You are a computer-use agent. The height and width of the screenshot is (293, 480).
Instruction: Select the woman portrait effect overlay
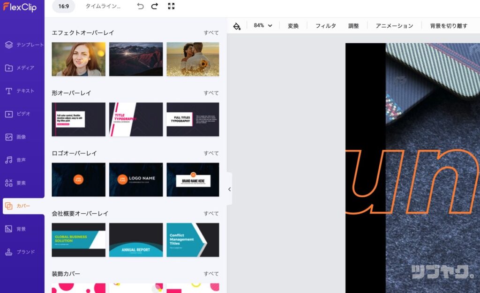pos(78,59)
